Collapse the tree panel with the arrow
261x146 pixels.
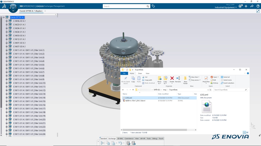55,15
